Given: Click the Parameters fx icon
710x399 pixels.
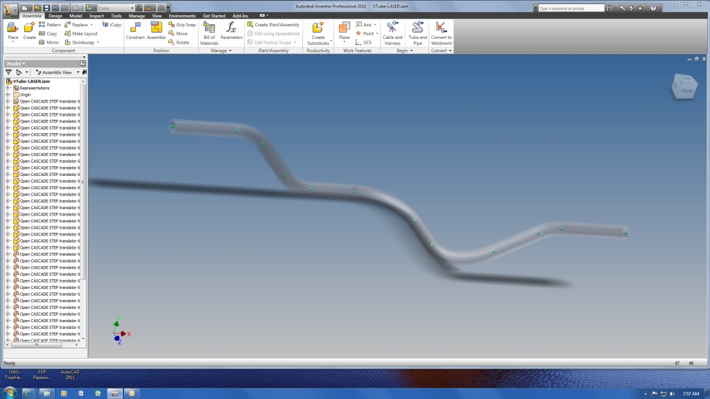Looking at the screenshot, I should (x=232, y=28).
